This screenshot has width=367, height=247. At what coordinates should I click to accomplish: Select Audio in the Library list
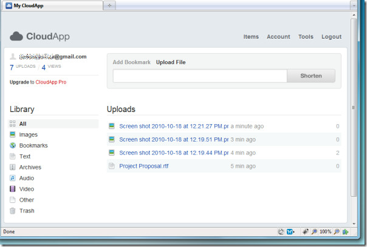tap(27, 178)
